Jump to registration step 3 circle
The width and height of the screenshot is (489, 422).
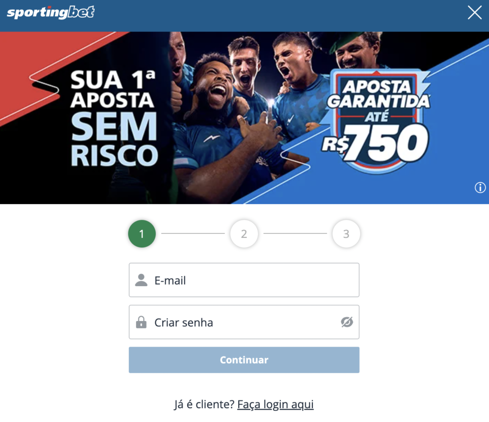[x=346, y=234]
